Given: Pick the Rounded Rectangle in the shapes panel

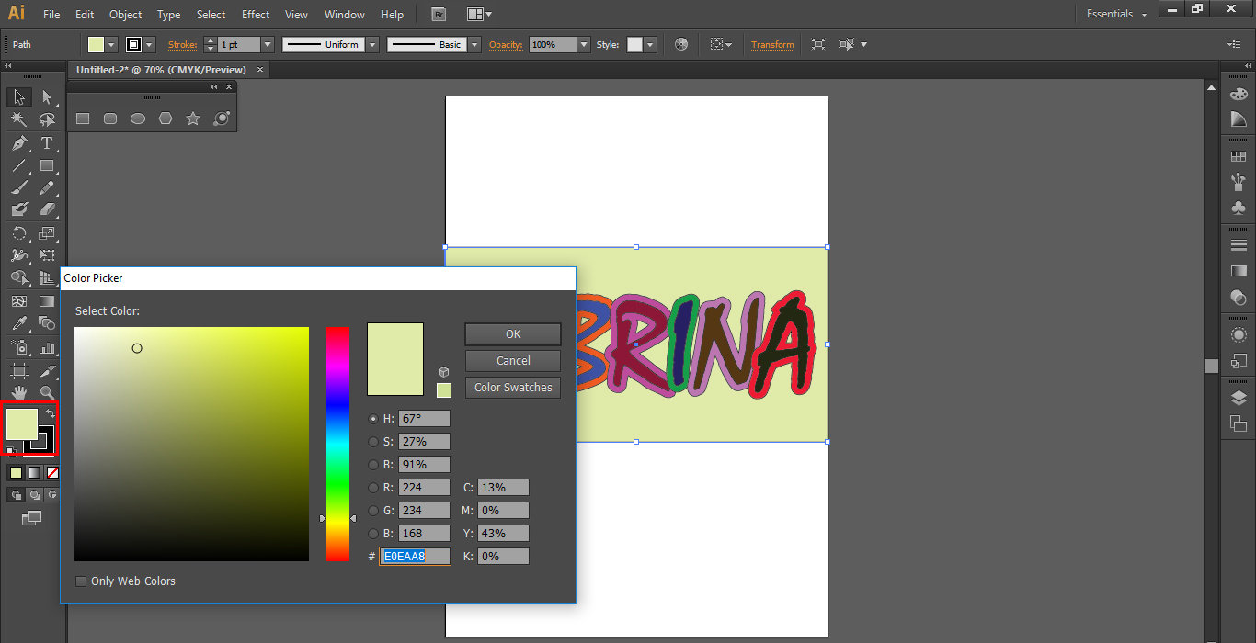Looking at the screenshot, I should 110,118.
